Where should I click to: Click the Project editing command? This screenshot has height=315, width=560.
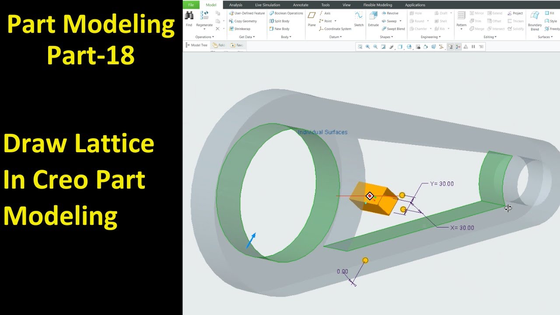click(515, 13)
